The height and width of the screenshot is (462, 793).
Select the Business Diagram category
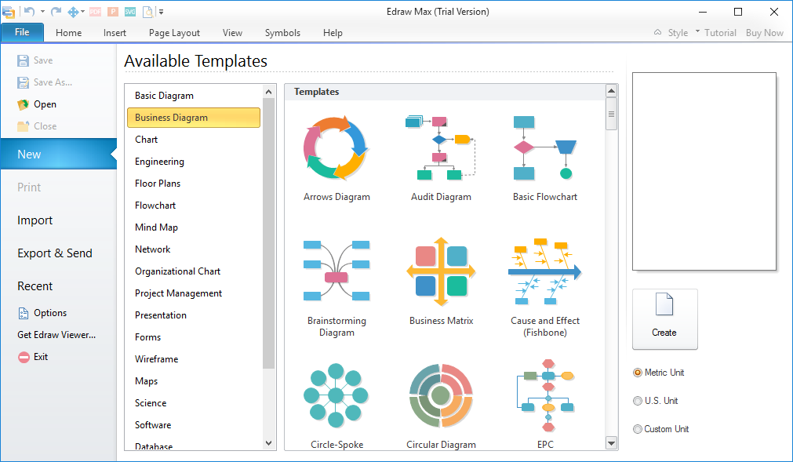tap(194, 118)
